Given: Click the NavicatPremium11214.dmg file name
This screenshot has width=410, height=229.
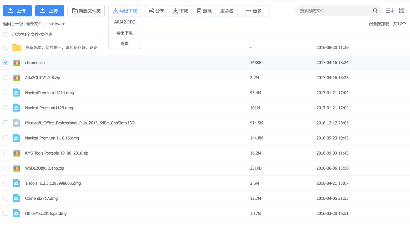Looking at the screenshot, I should pyautogui.click(x=49, y=93).
